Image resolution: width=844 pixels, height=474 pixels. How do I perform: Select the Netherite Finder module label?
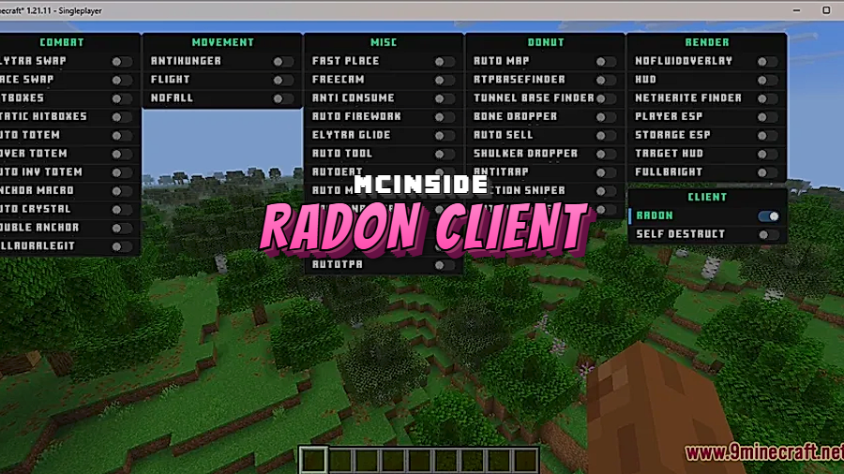[687, 98]
